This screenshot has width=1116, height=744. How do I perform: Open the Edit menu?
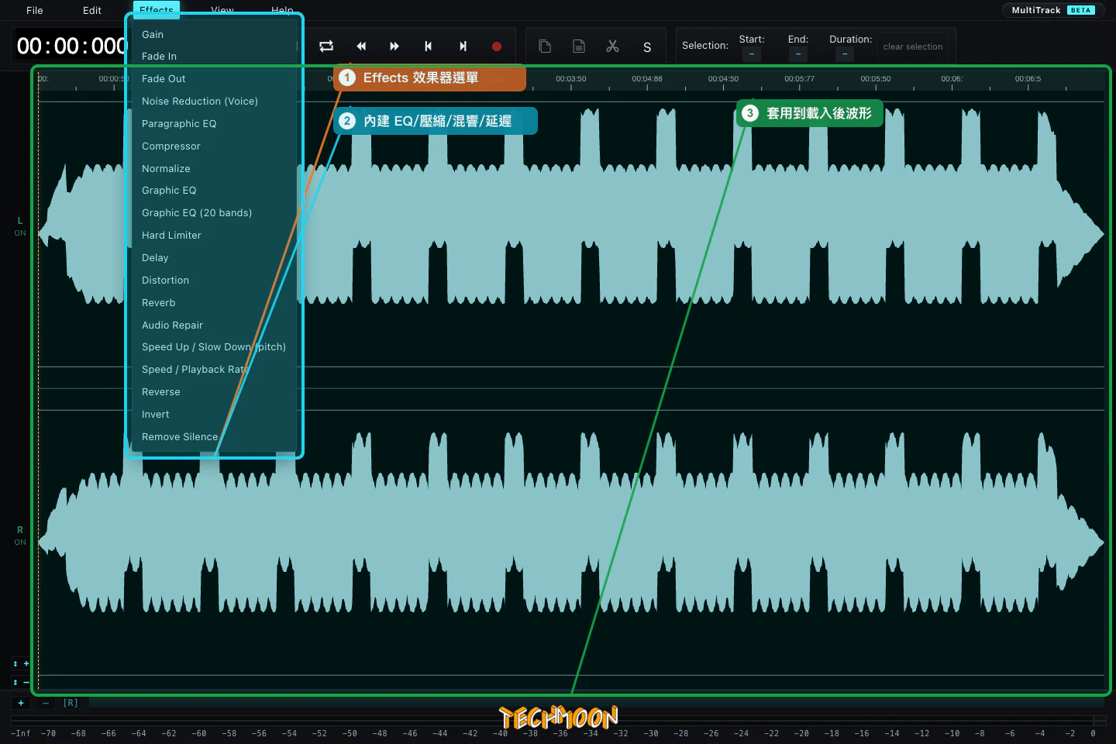(92, 10)
